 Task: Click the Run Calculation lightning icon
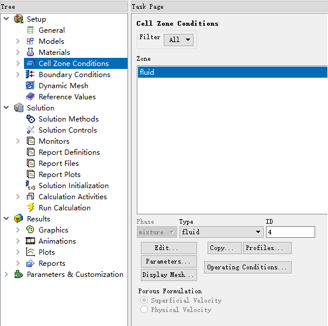tap(31, 207)
